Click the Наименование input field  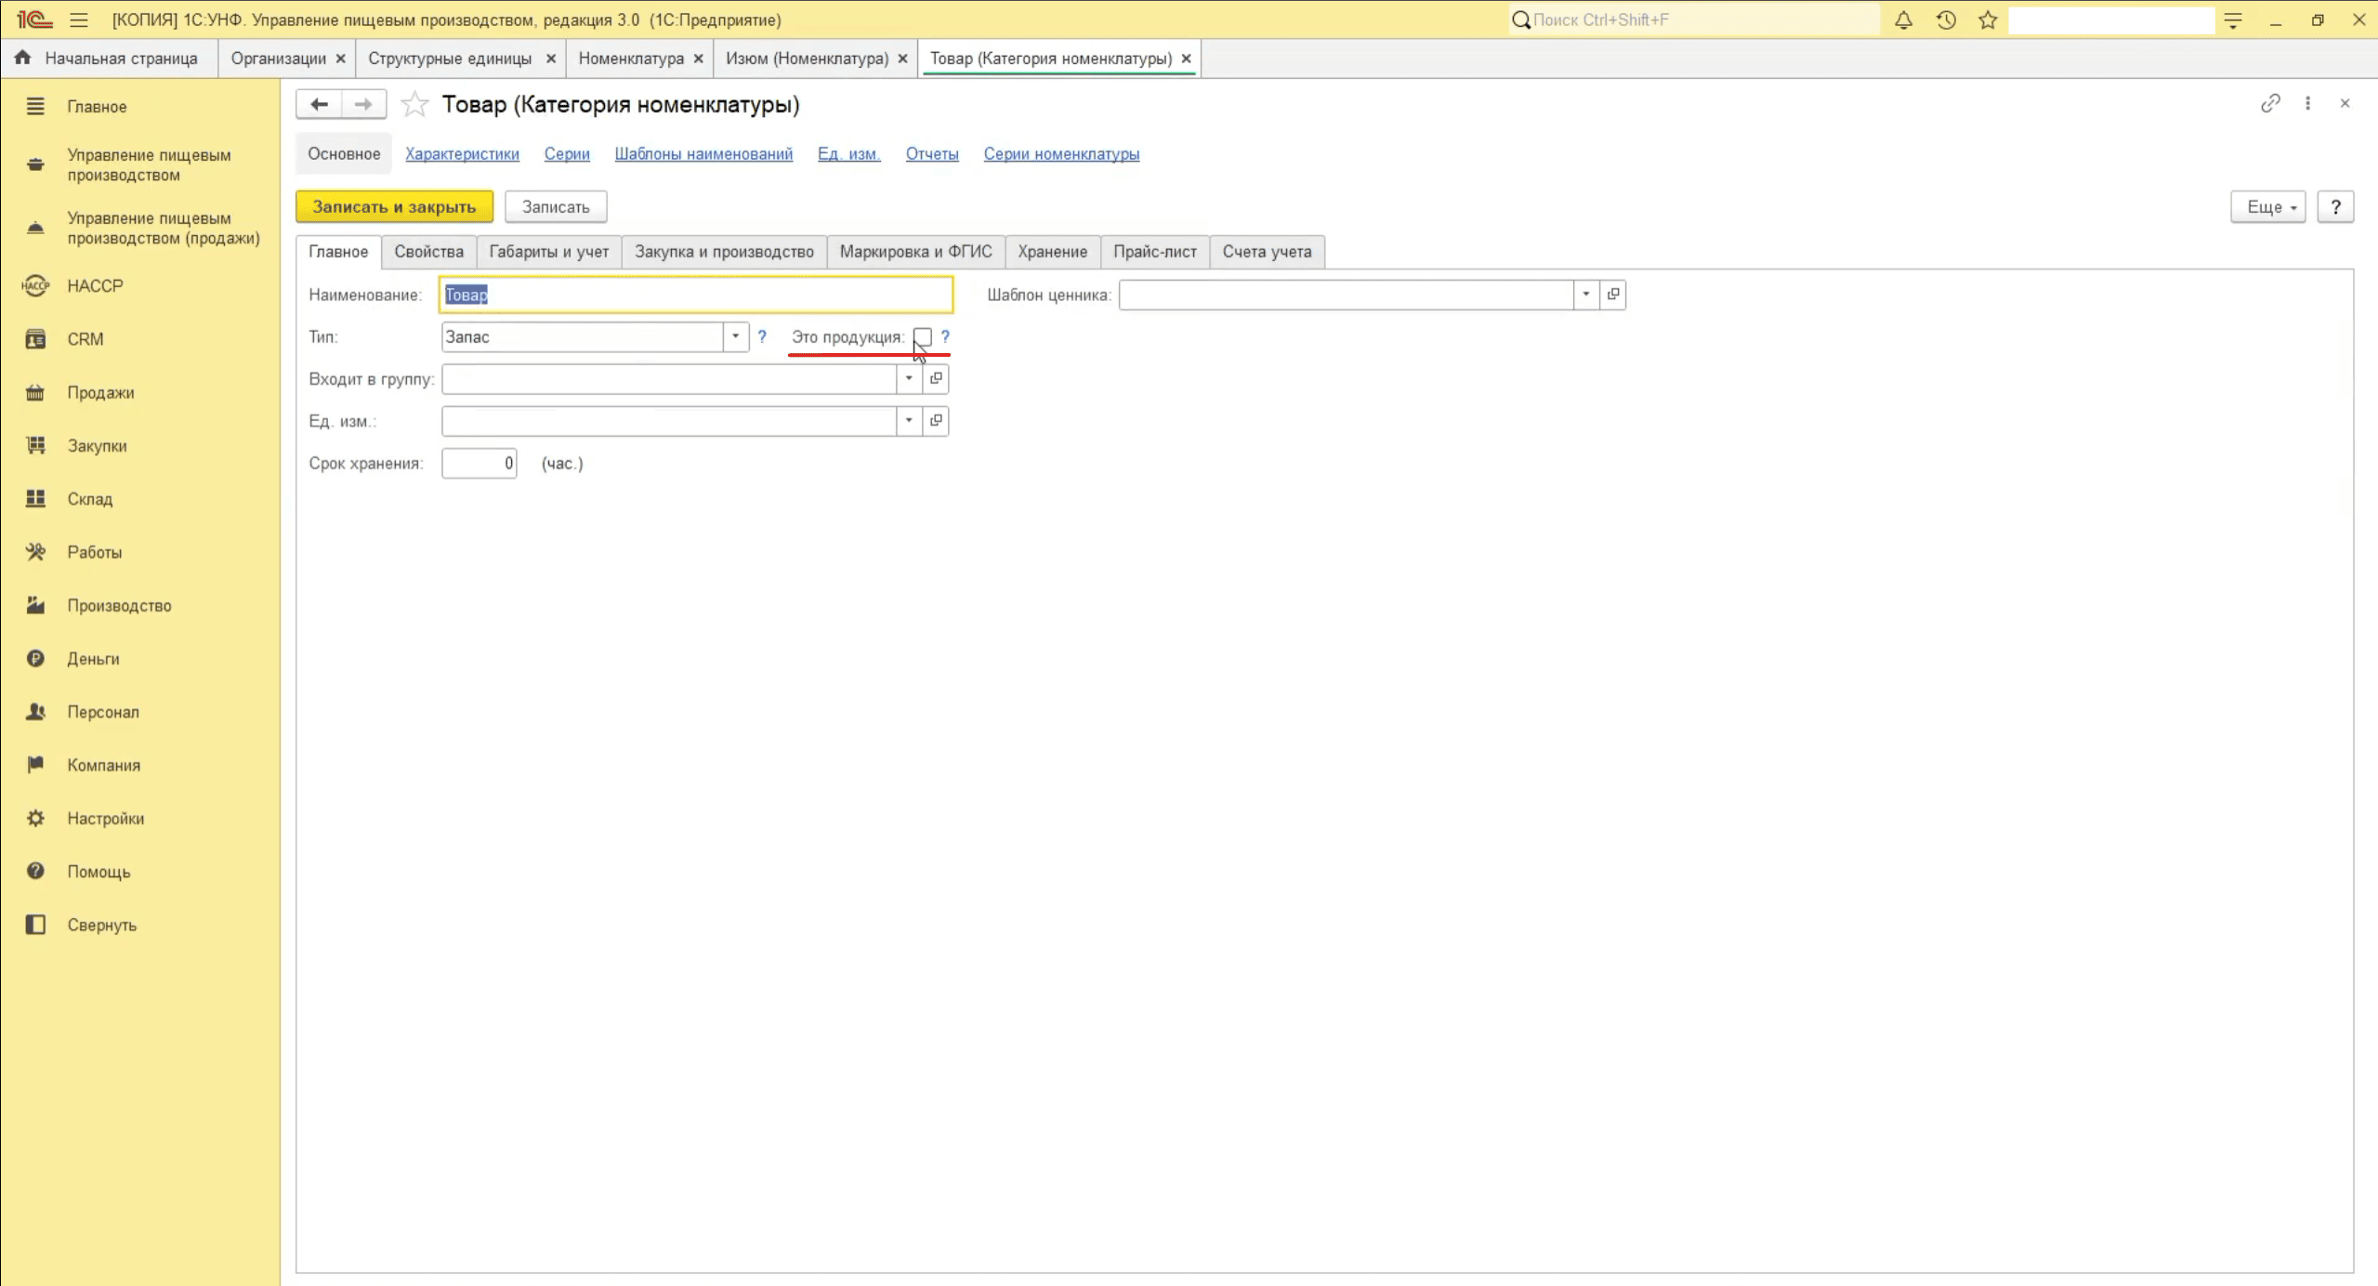[x=696, y=295]
